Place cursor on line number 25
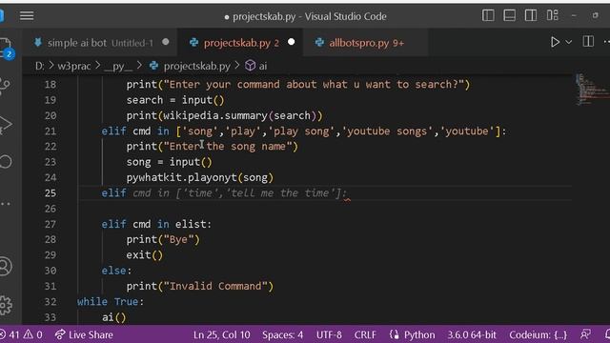The image size is (610, 343). click(x=51, y=193)
